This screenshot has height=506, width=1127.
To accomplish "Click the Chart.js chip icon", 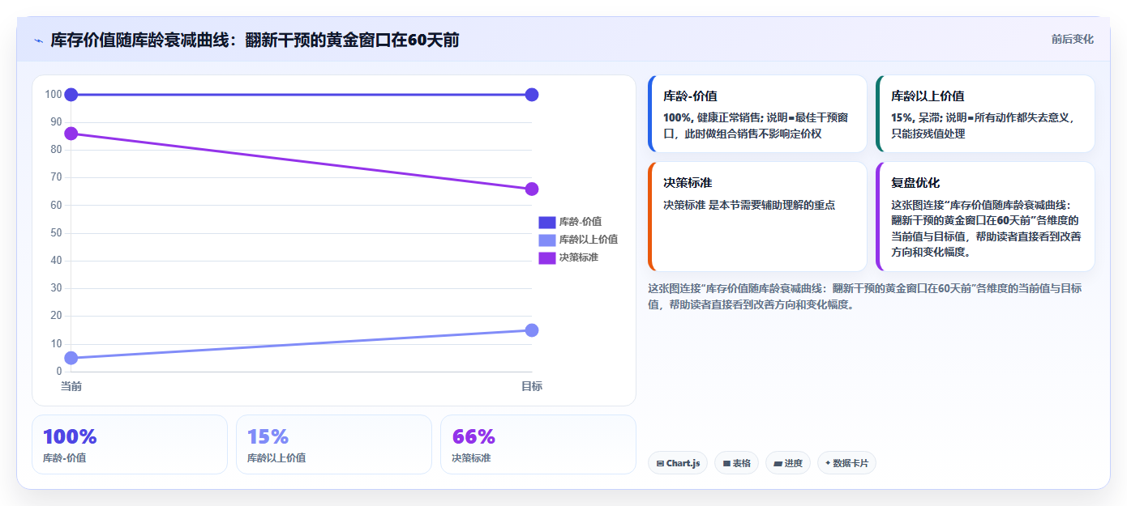I will click(x=660, y=464).
